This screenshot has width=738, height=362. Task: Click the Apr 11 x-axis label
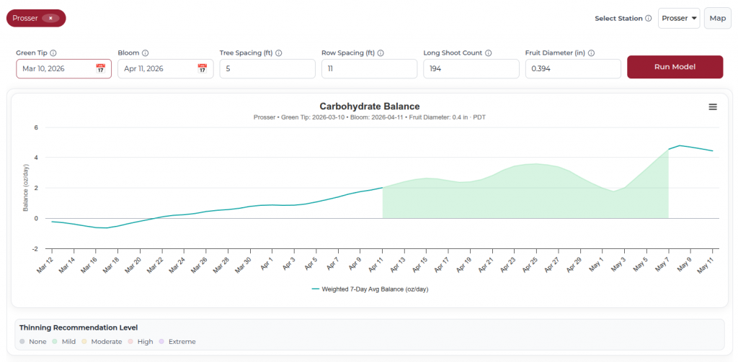[x=376, y=264]
